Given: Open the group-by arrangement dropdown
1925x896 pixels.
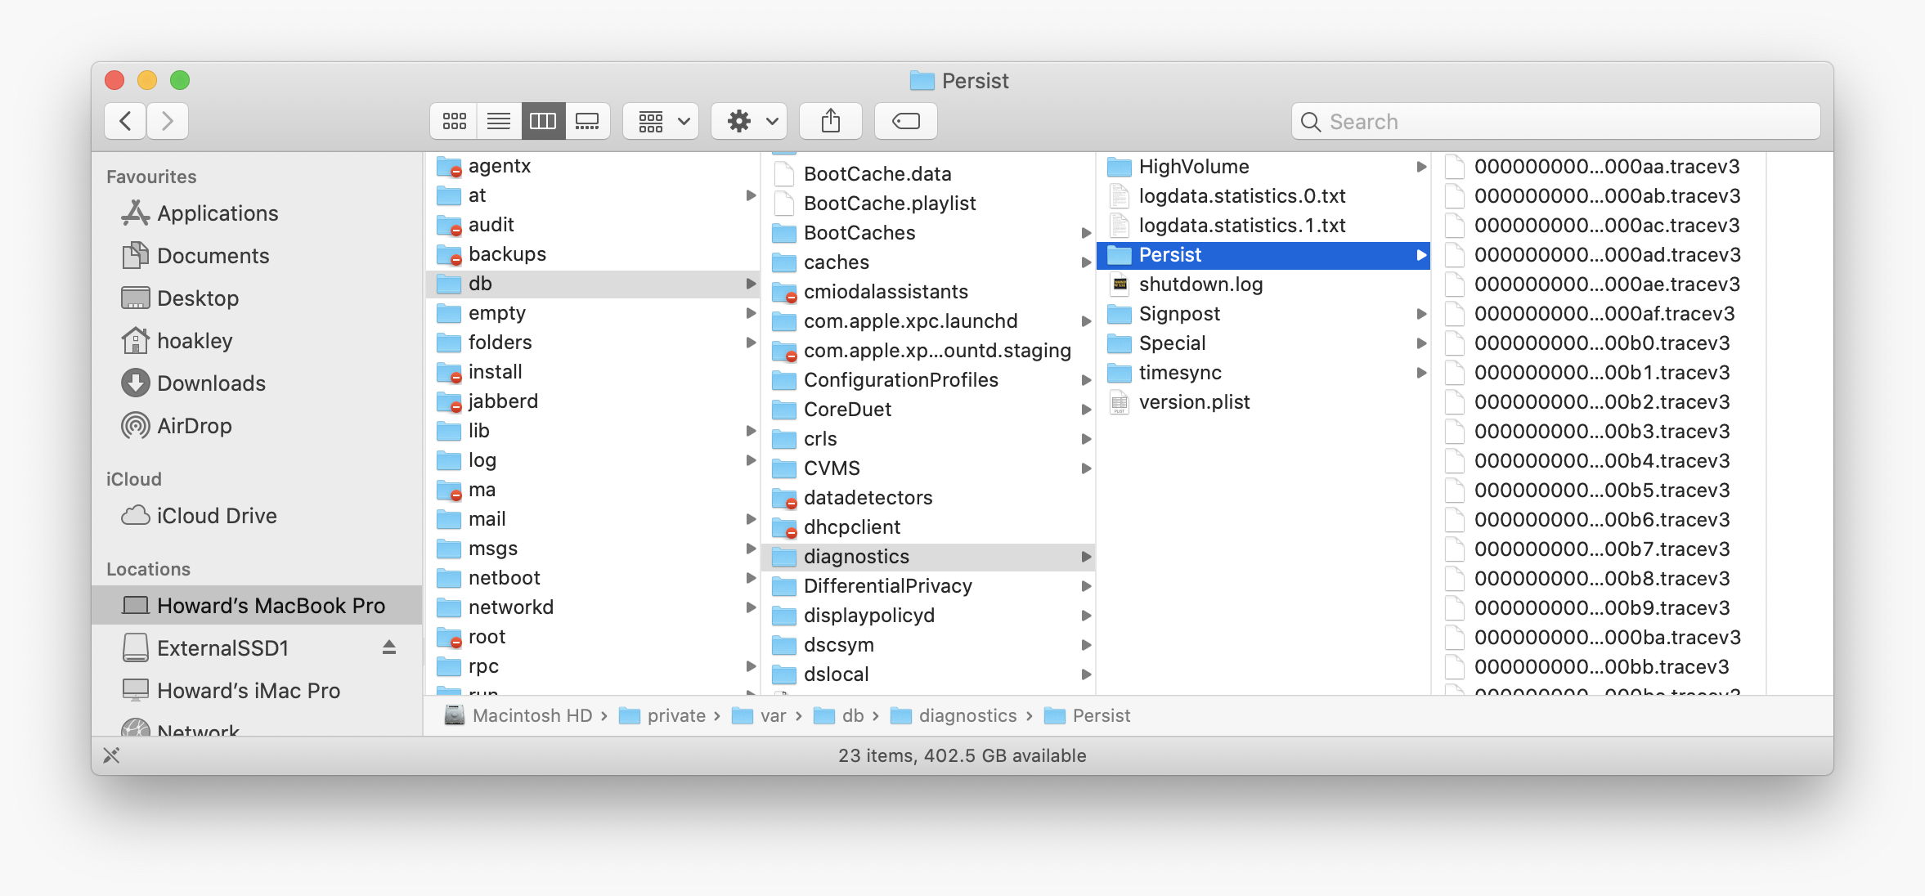Looking at the screenshot, I should coord(661,122).
